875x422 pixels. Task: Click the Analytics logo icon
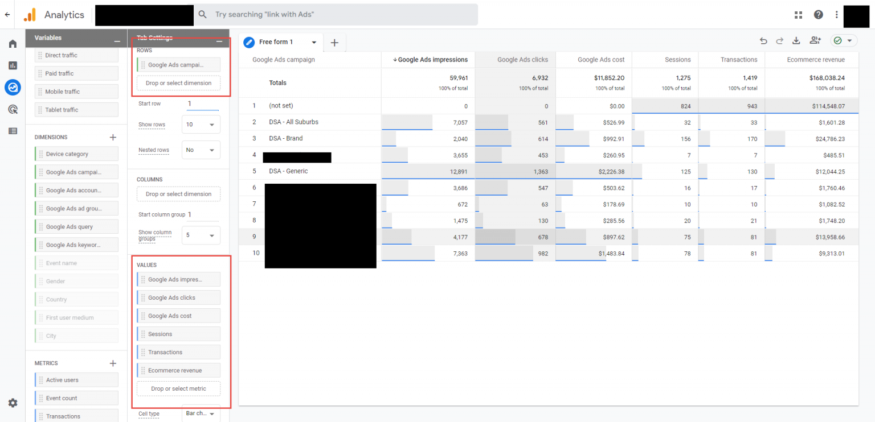click(30, 15)
